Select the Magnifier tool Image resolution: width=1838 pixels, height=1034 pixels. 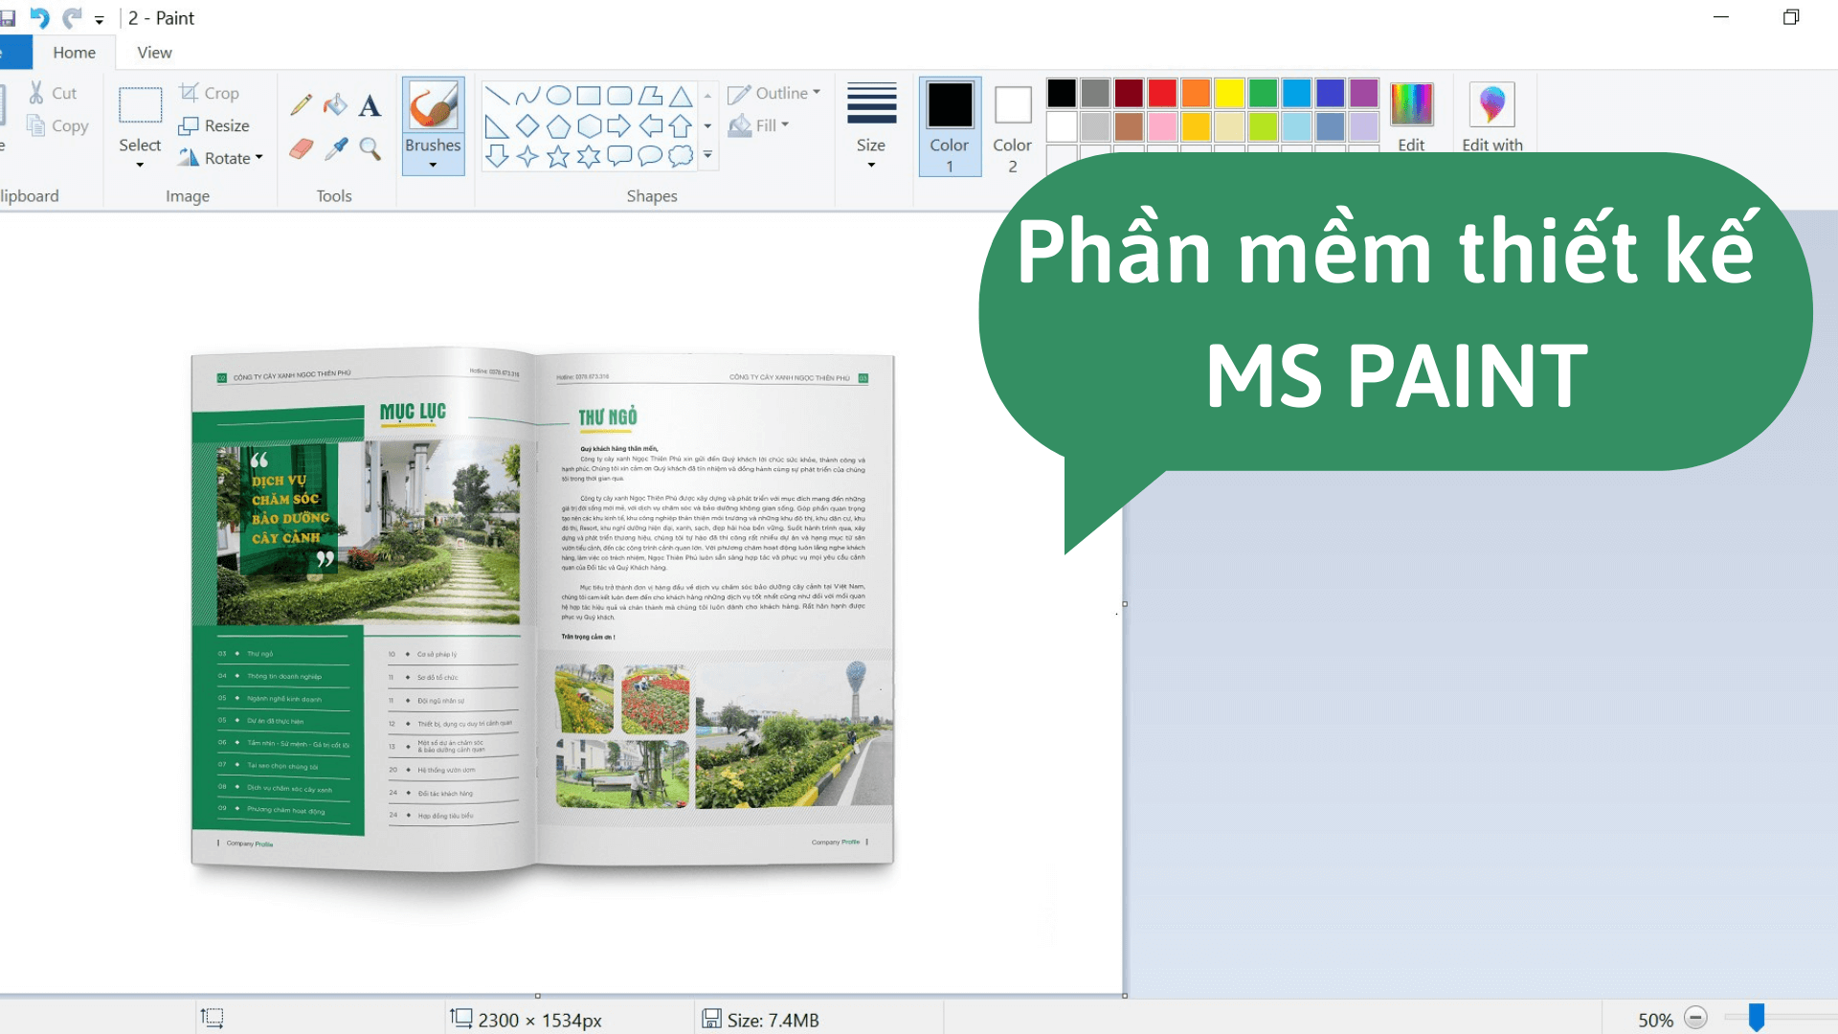coord(370,148)
